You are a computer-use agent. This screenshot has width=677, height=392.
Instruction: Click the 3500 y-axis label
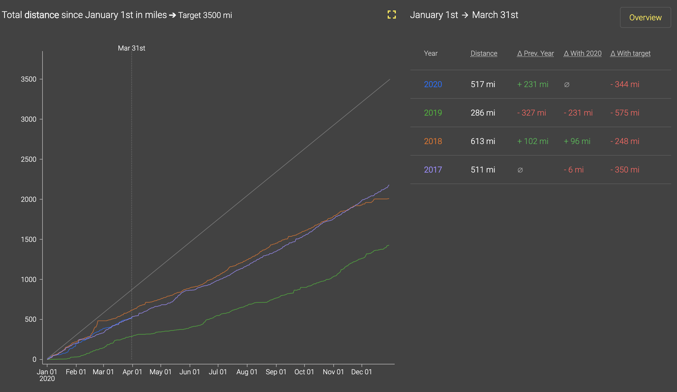click(x=29, y=79)
